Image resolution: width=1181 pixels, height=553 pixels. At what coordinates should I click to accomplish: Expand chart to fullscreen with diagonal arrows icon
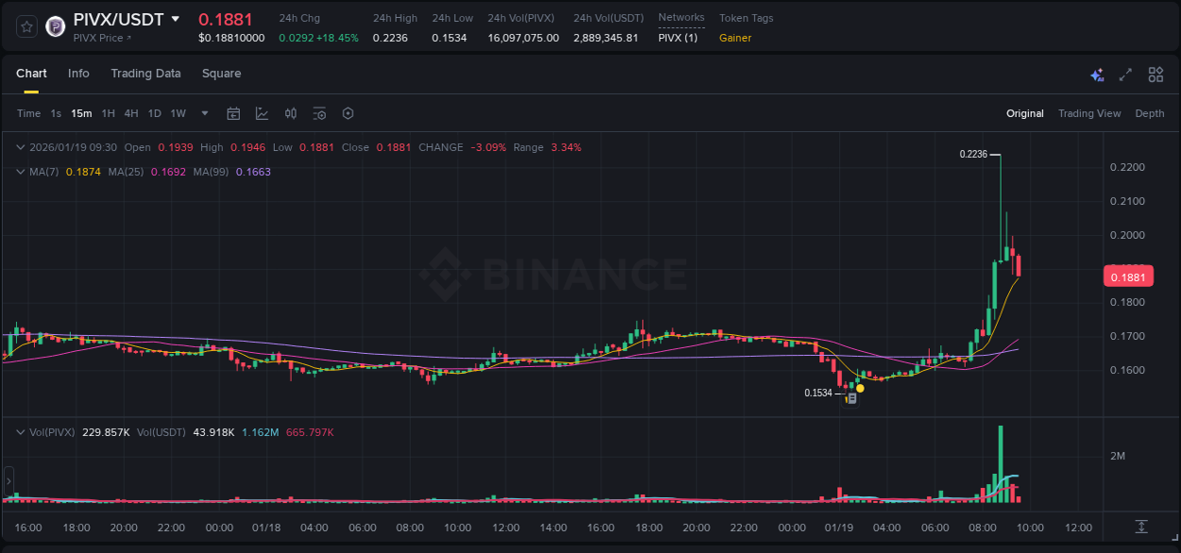(1124, 74)
